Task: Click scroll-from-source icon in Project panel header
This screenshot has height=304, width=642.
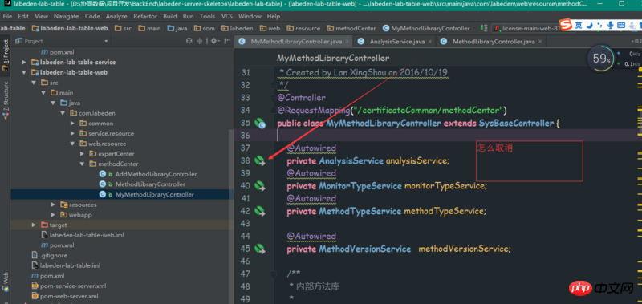Action: (189, 41)
